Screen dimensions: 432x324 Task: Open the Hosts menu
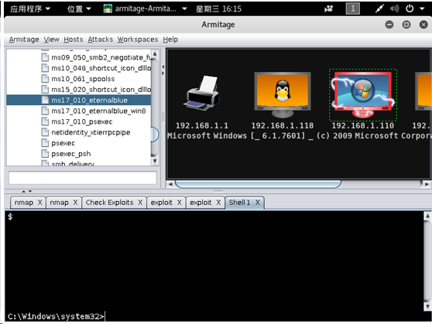point(74,39)
